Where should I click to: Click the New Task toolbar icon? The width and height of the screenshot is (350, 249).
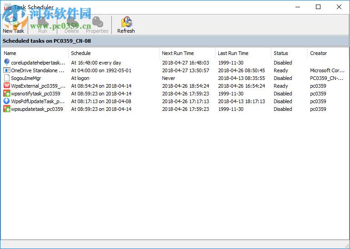tap(13, 25)
